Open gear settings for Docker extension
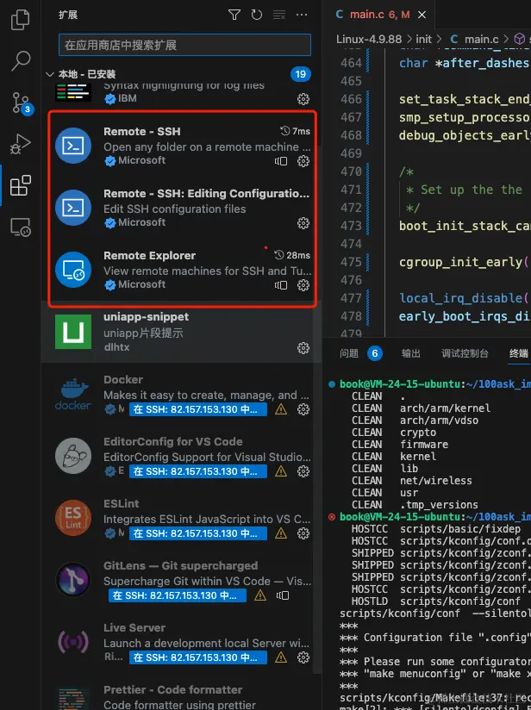Image resolution: width=531 pixels, height=710 pixels. pyautogui.click(x=303, y=409)
